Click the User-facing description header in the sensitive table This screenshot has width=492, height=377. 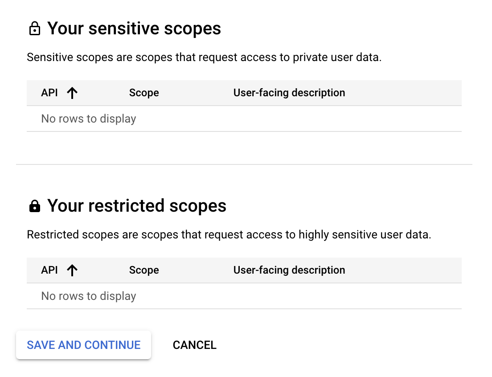point(289,93)
